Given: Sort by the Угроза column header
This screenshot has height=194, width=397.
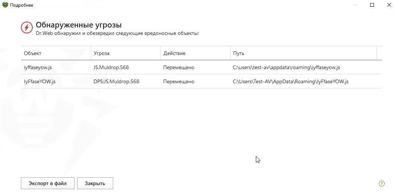Looking at the screenshot, I should (x=102, y=53).
